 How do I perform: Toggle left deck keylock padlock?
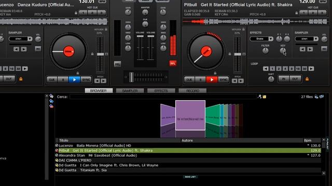click(x=106, y=29)
